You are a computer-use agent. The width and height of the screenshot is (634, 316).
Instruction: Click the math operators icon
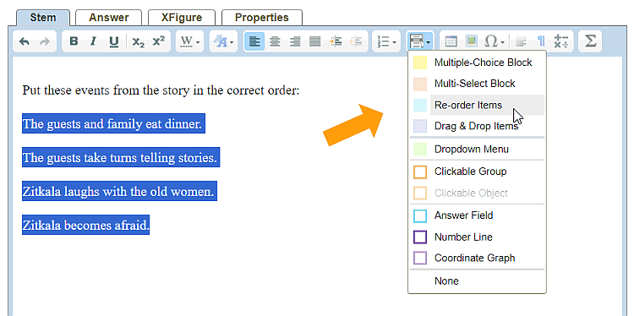coord(561,41)
